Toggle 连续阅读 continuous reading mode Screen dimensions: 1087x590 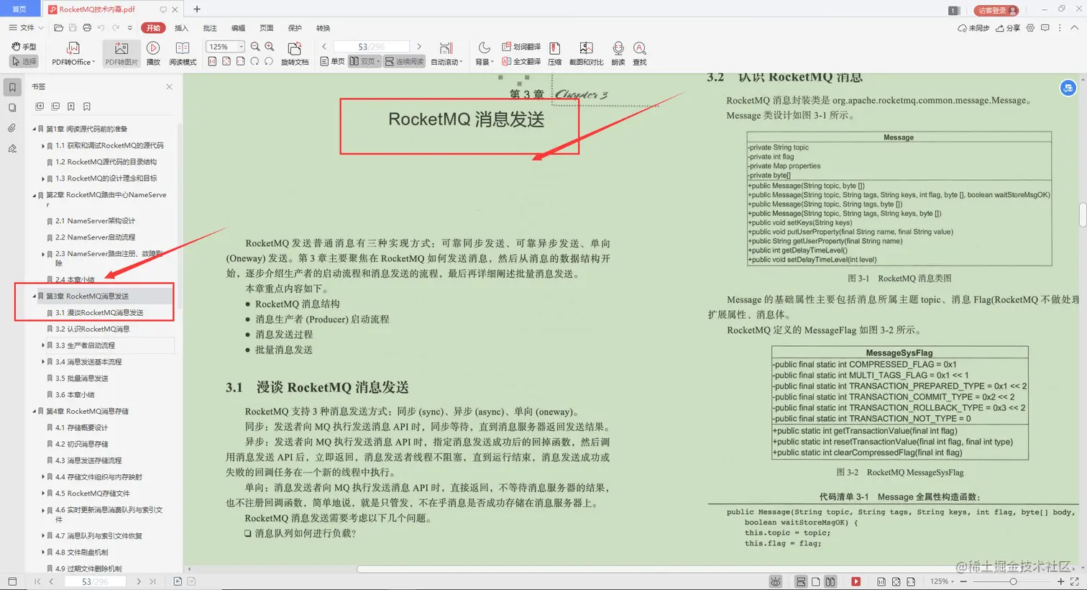[x=404, y=62]
